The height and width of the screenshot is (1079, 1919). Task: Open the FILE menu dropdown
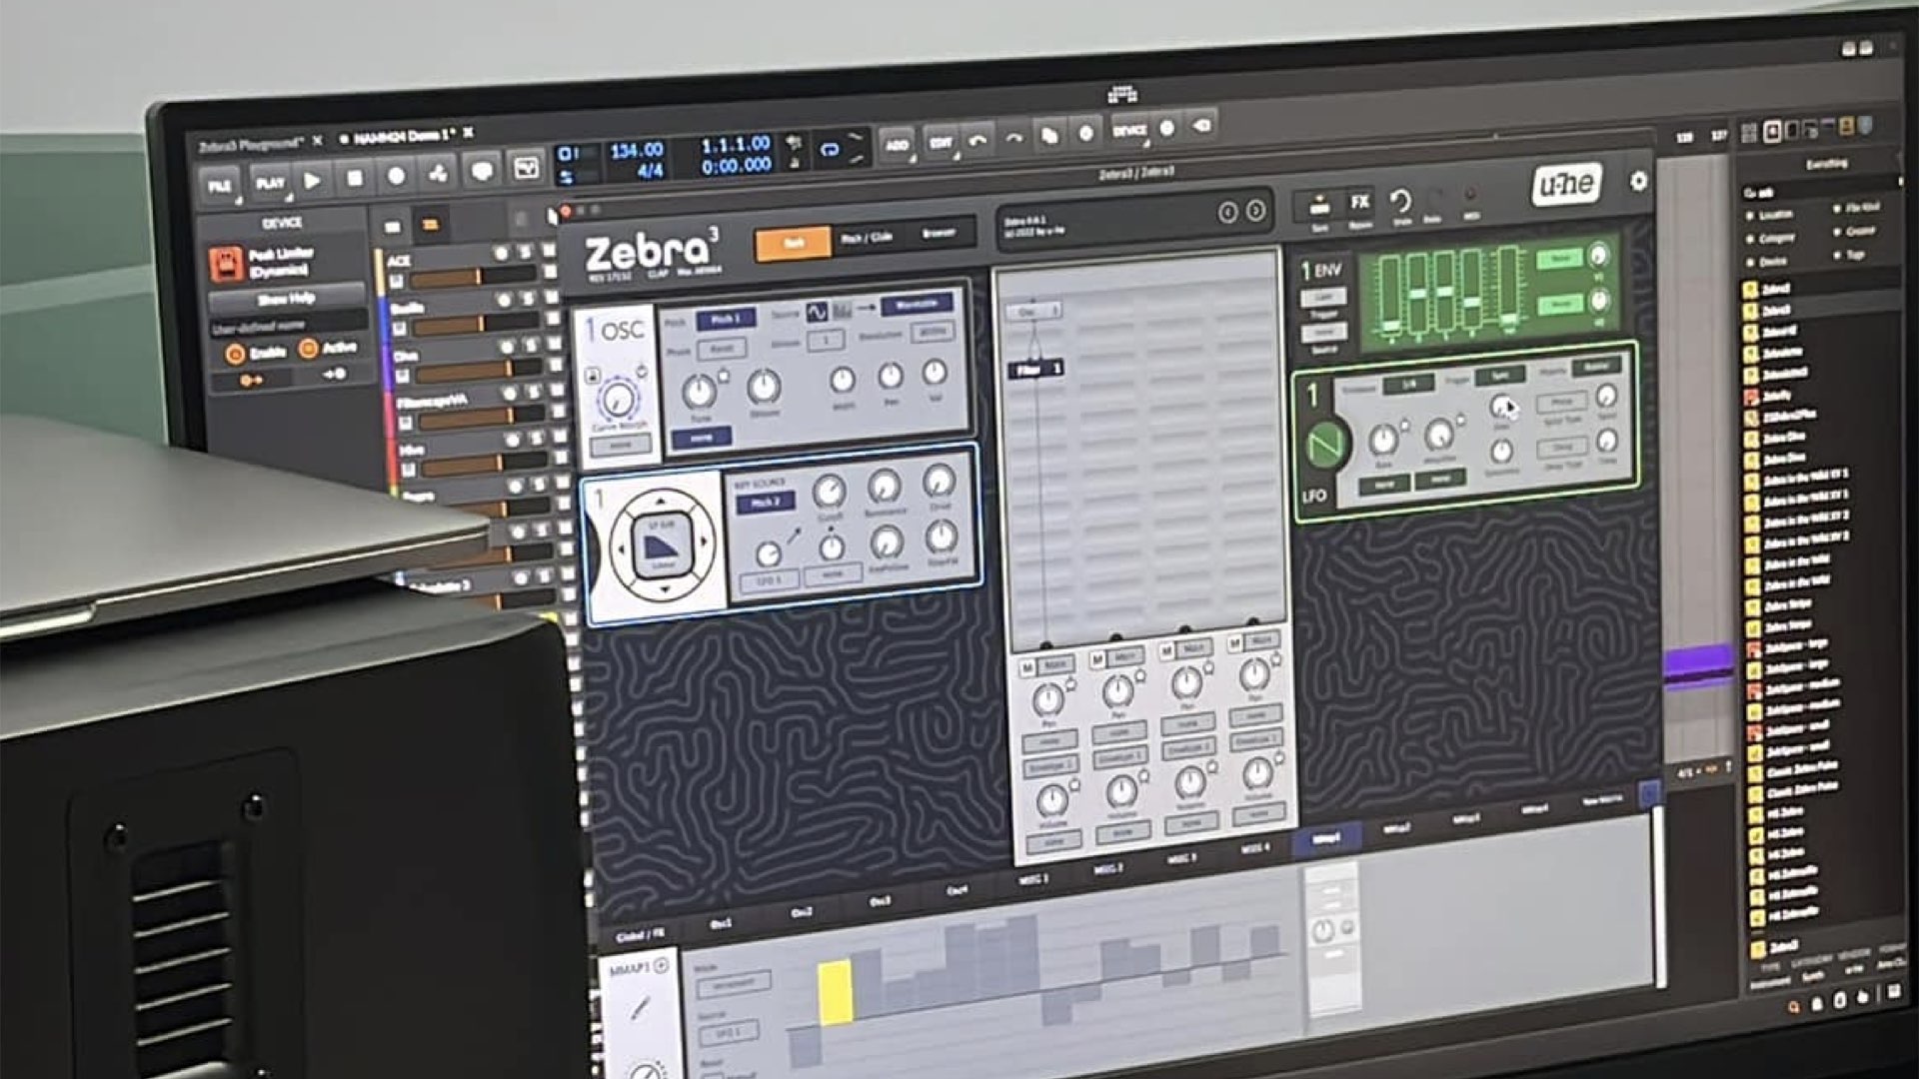coord(220,186)
